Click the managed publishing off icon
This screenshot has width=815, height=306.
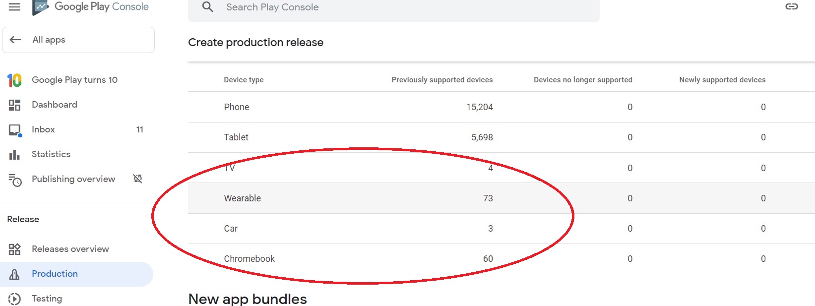(138, 179)
